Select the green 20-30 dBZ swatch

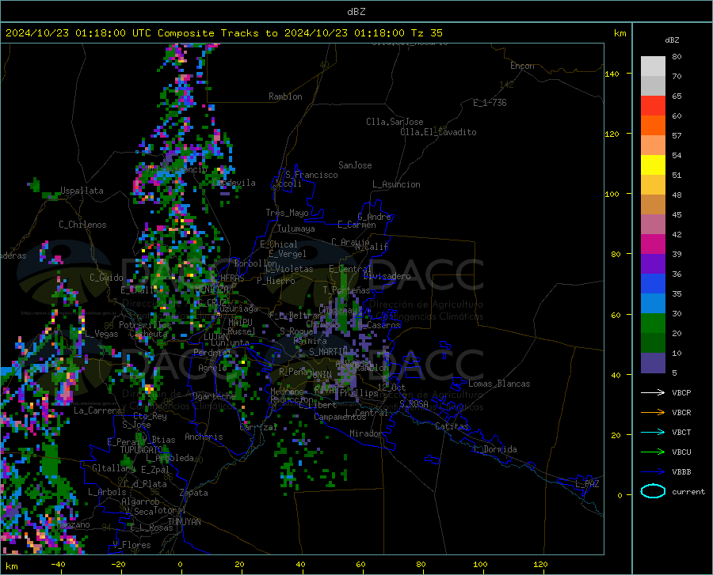[x=653, y=323]
